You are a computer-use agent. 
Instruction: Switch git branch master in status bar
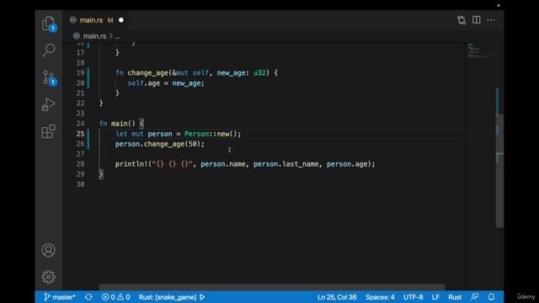pyautogui.click(x=60, y=297)
